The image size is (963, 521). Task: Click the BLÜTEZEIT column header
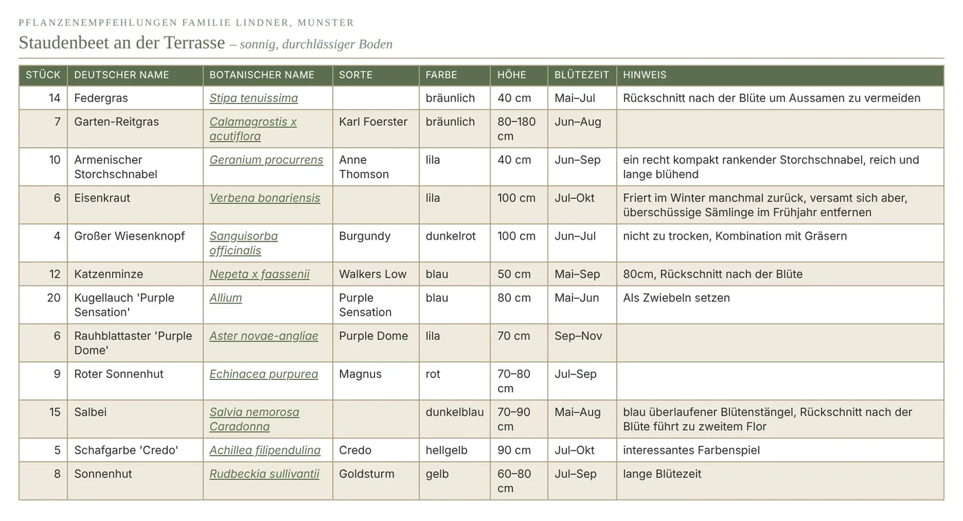582,75
